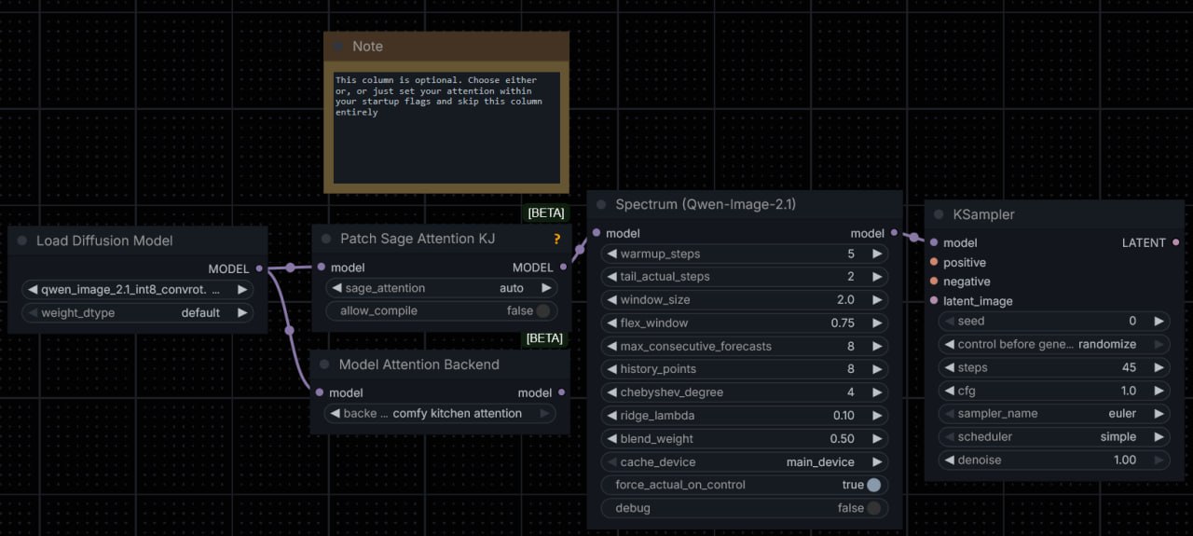Image resolution: width=1193 pixels, height=536 pixels.
Task: Select Spectrum (Qwen-Image-2.1) node title
Action: [x=706, y=204]
